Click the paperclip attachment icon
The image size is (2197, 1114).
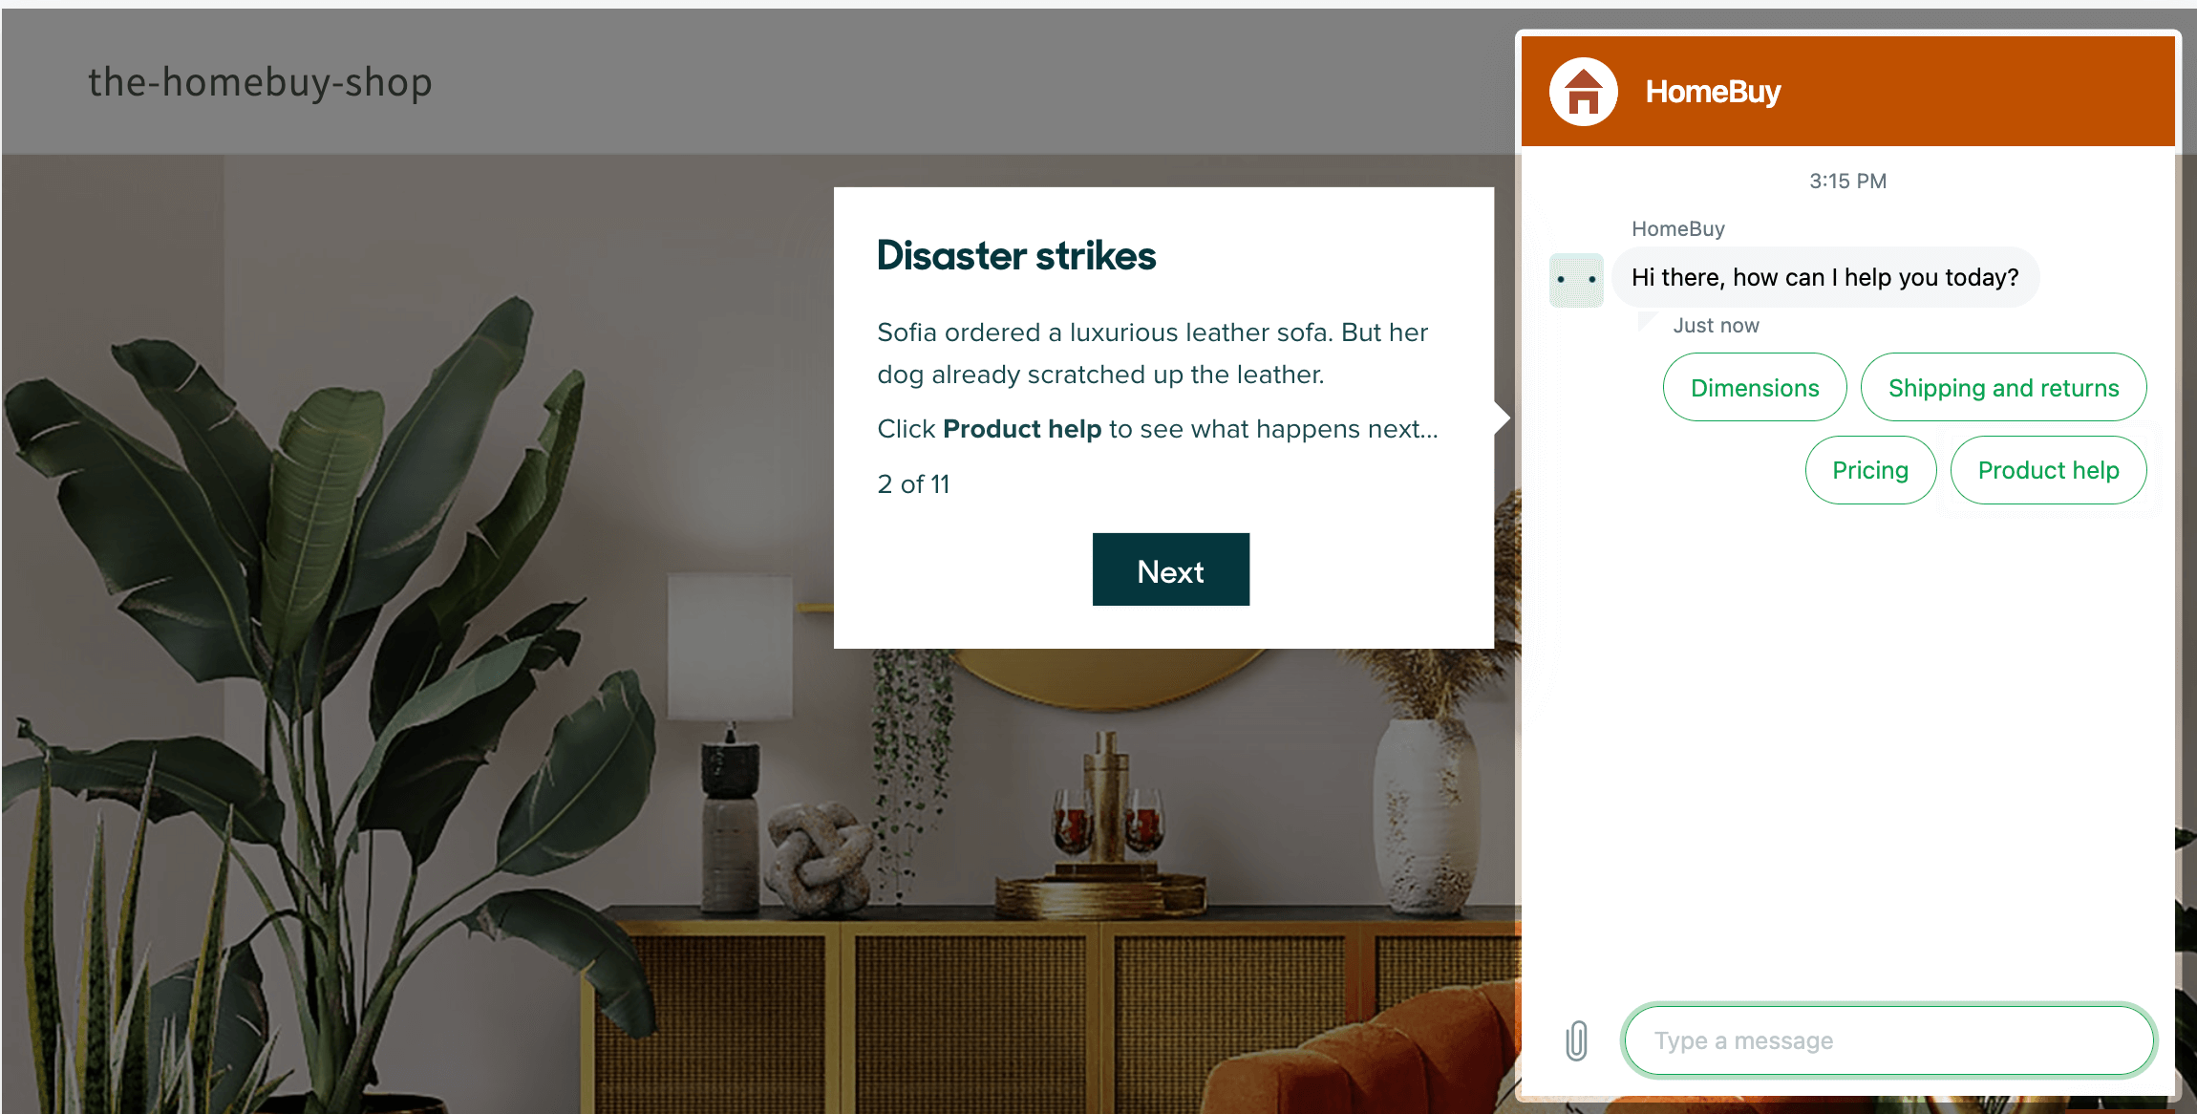[1578, 1039]
